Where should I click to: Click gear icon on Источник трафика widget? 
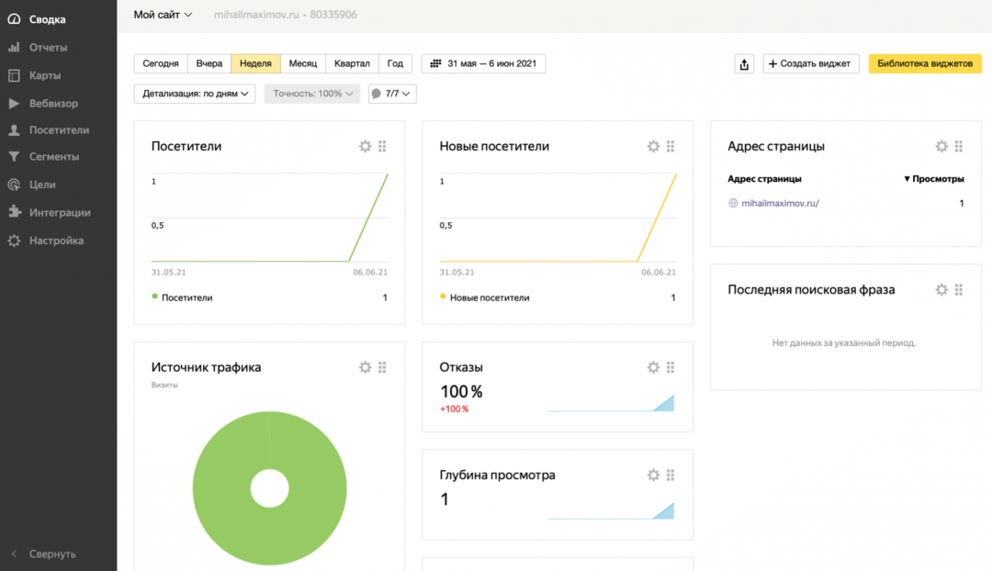(365, 367)
